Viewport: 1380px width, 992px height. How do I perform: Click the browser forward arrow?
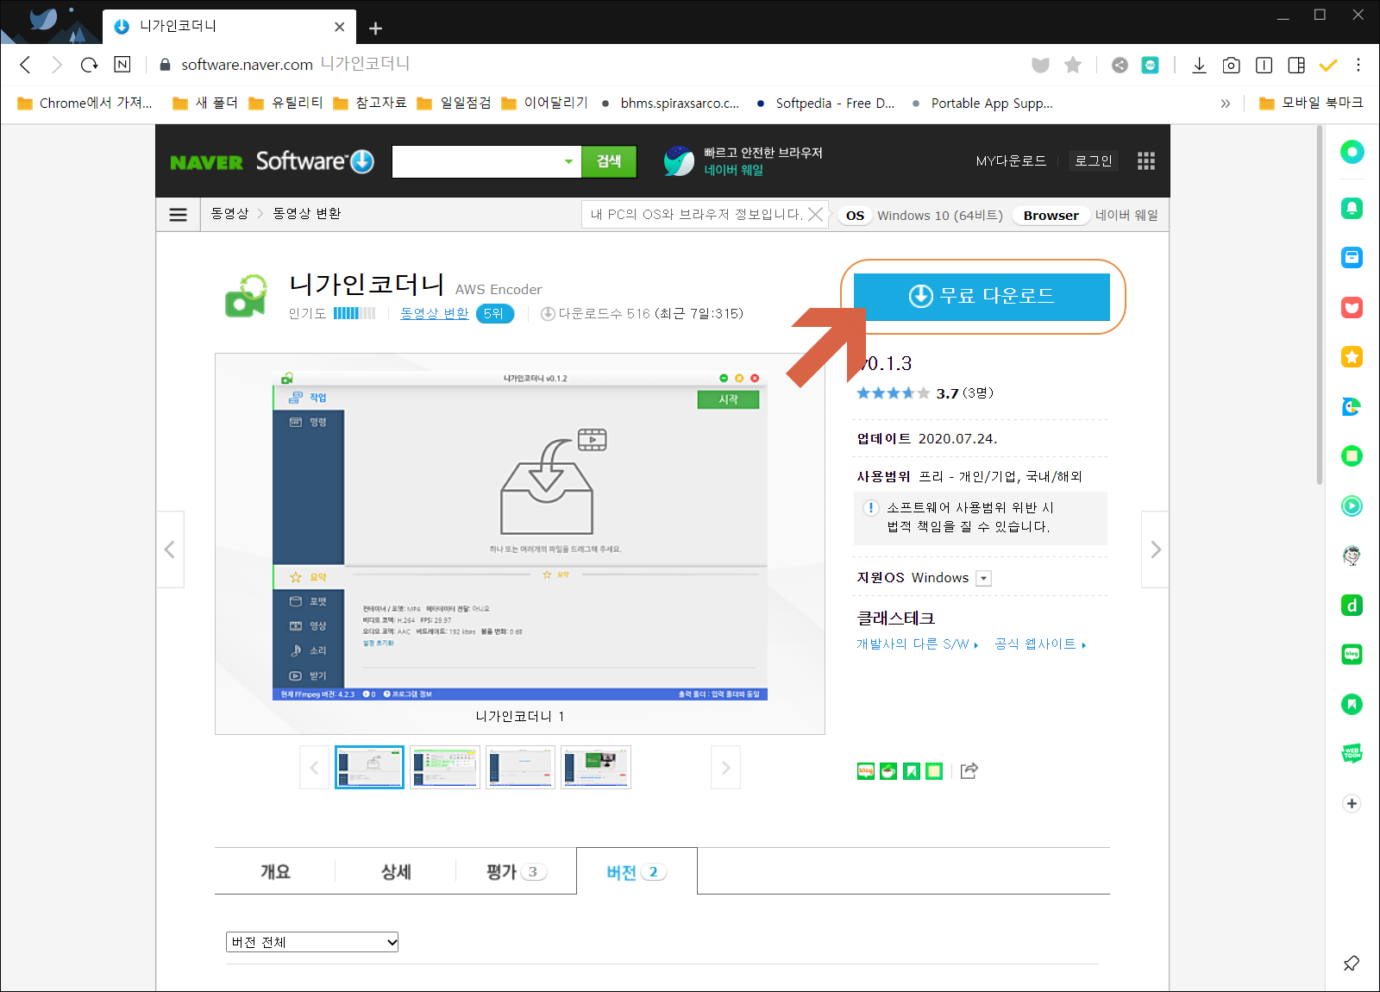[57, 65]
